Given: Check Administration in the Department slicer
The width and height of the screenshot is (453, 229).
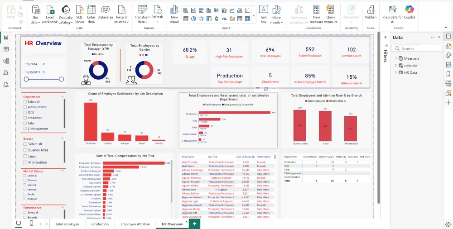Looking at the screenshot, I should [x=25, y=107].
